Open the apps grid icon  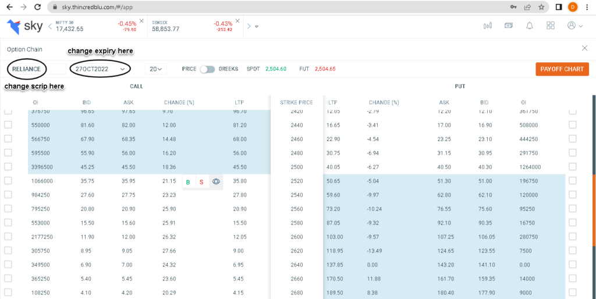tap(551, 26)
